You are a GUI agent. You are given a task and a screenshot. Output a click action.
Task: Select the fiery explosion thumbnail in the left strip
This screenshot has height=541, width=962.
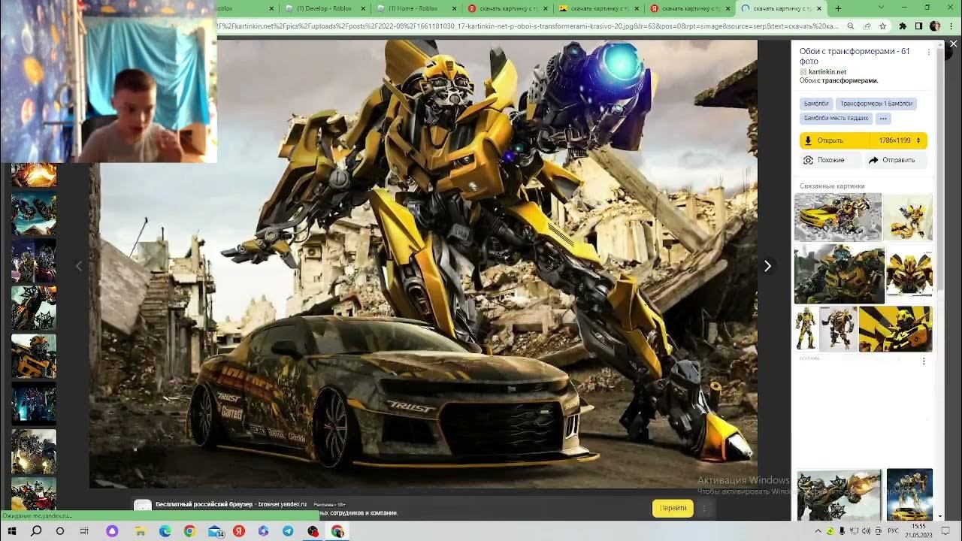click(34, 174)
